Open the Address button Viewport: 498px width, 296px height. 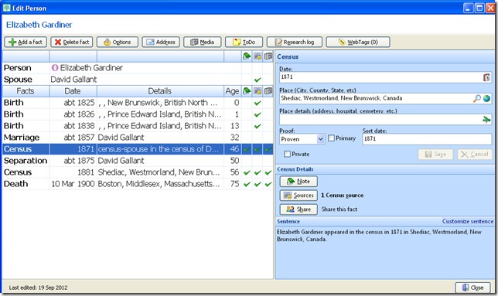(161, 42)
